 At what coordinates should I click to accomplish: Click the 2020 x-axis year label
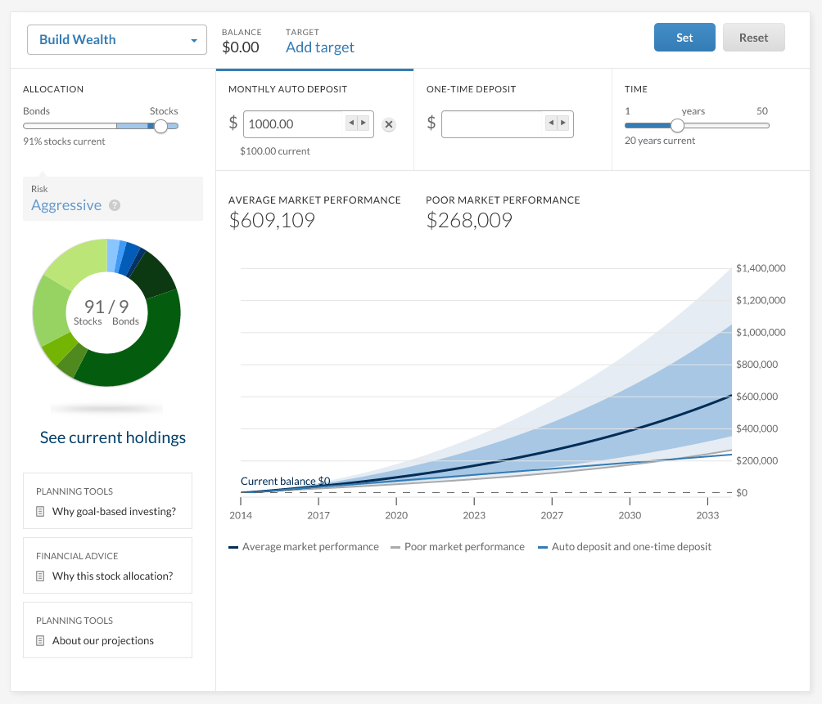(x=395, y=516)
